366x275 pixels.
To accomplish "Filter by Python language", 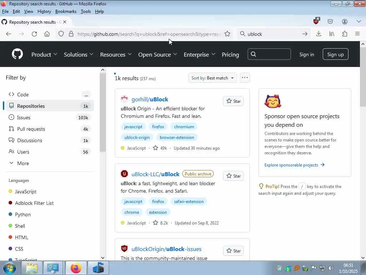I will click(x=23, y=214).
